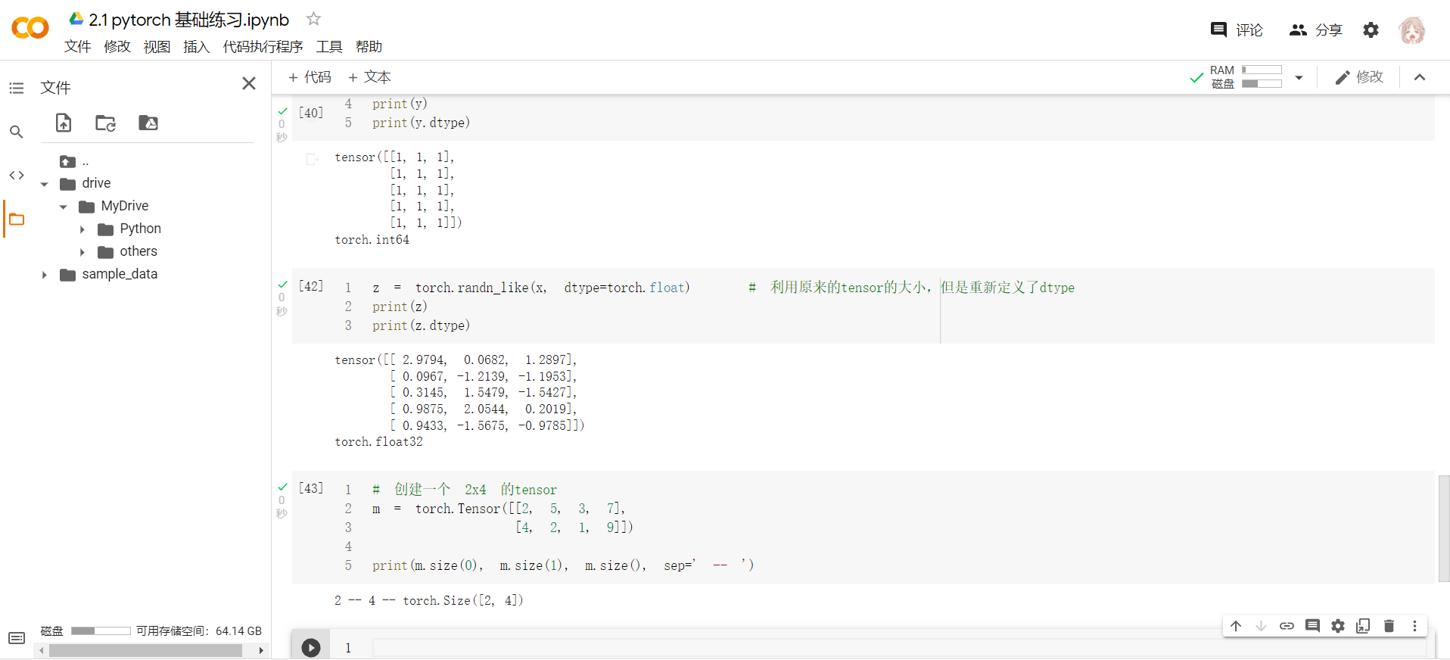Click the RAM usage bar
Screen dimensions: 1450x660
[1262, 70]
